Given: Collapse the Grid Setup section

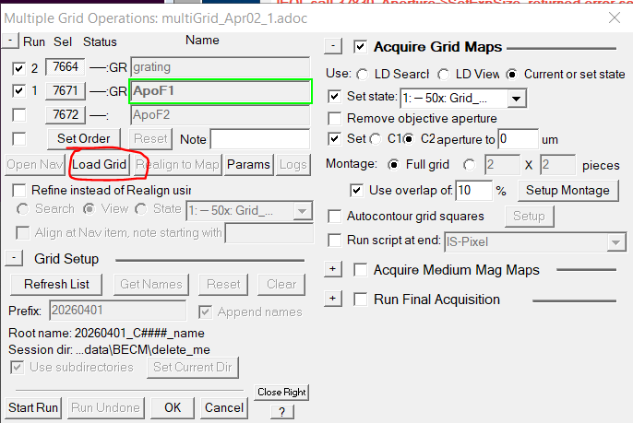Looking at the screenshot, I should [x=14, y=258].
